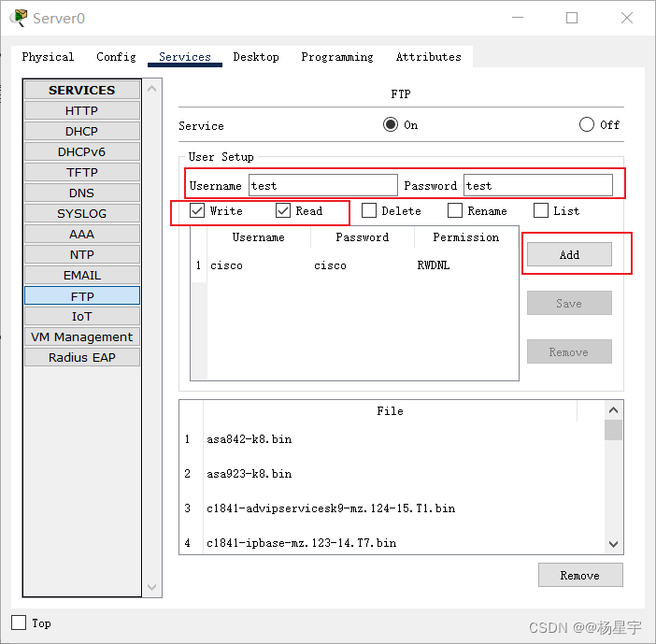
Task: Turn the FTP service On
Action: point(391,124)
